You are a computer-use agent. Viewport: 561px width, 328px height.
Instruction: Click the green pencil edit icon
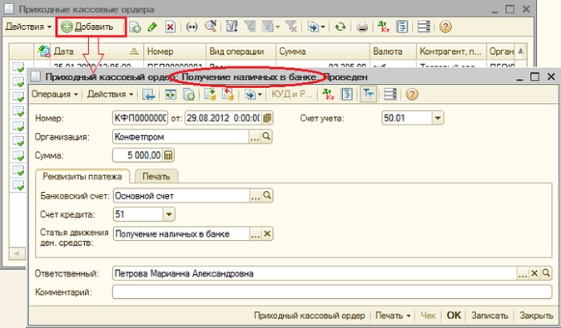(153, 27)
